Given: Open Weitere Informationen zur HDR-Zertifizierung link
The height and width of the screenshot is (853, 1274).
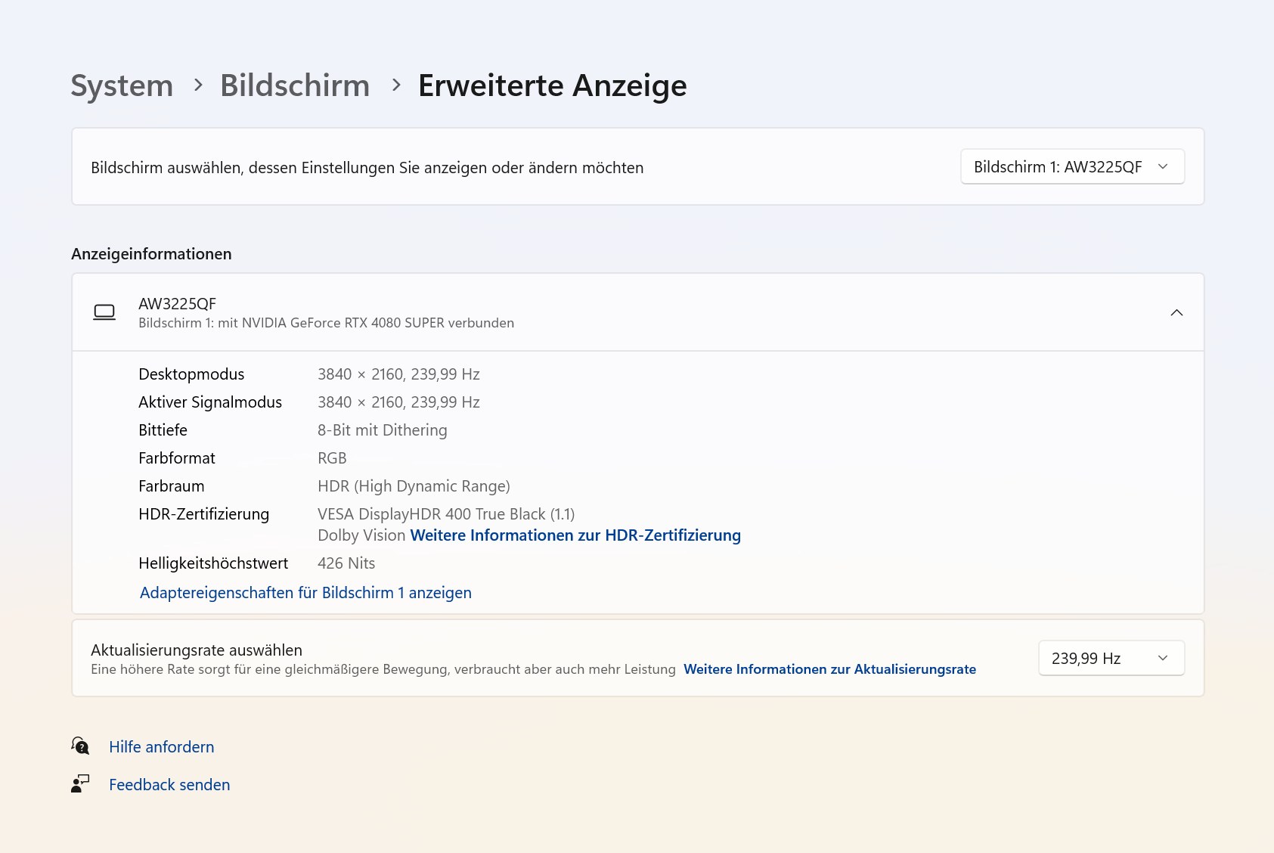Looking at the screenshot, I should [575, 535].
